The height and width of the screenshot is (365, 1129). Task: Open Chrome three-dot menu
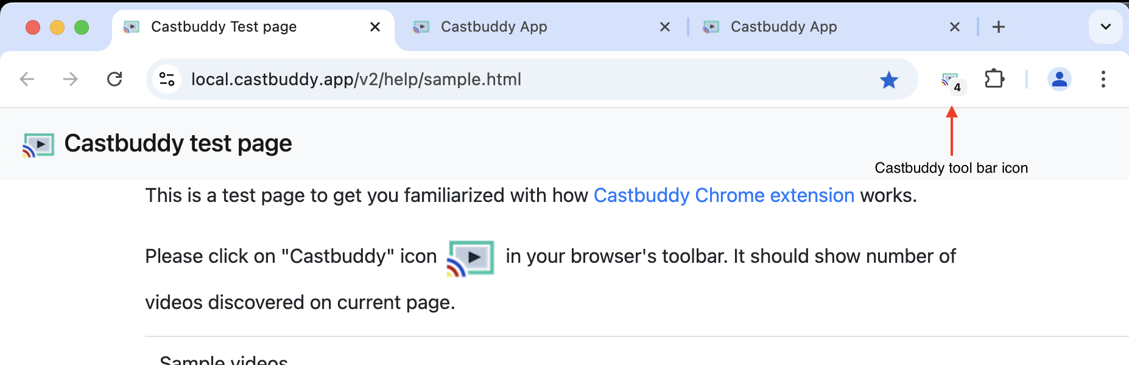click(x=1103, y=79)
